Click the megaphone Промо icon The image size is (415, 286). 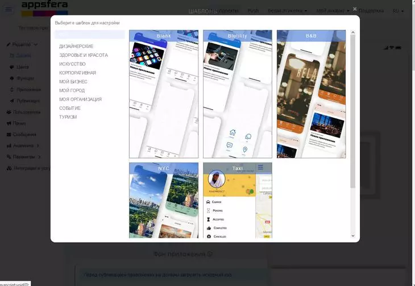click(9, 123)
